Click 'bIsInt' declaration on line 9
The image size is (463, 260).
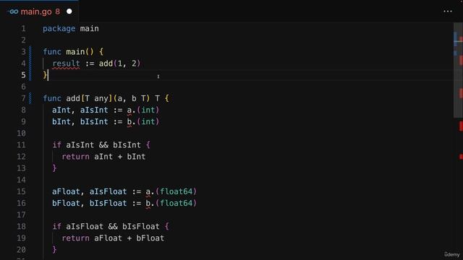coord(94,122)
